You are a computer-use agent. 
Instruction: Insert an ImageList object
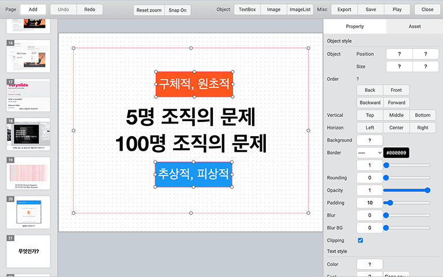[300, 9]
